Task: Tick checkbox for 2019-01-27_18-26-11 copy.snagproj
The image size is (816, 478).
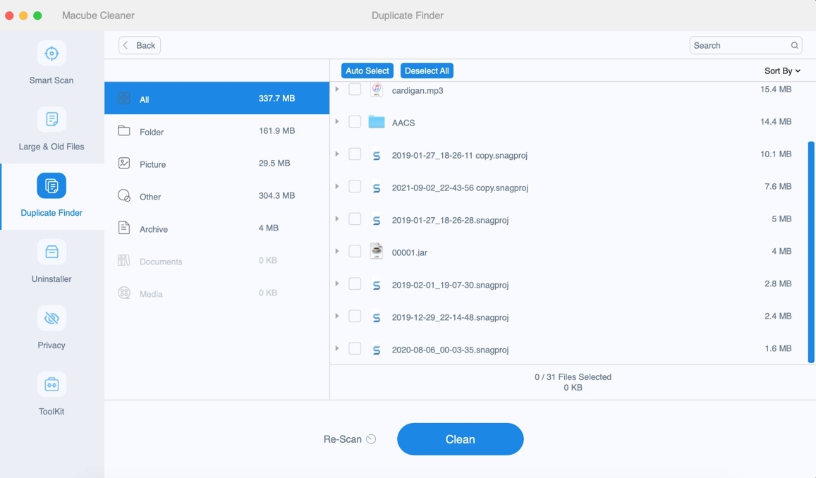Action: point(355,154)
